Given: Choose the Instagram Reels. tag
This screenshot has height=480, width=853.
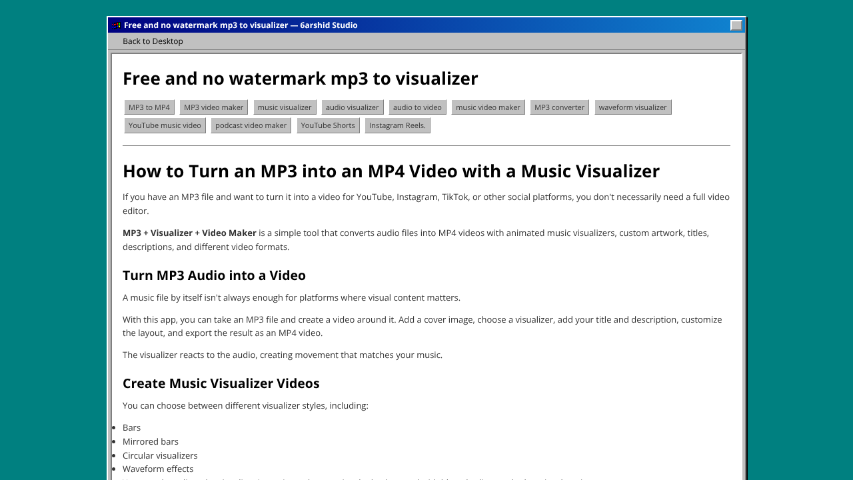Looking at the screenshot, I should [397, 125].
